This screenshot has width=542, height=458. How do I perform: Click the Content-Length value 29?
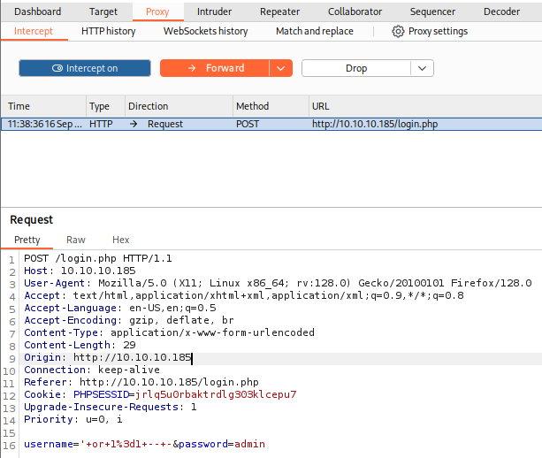[x=129, y=346]
